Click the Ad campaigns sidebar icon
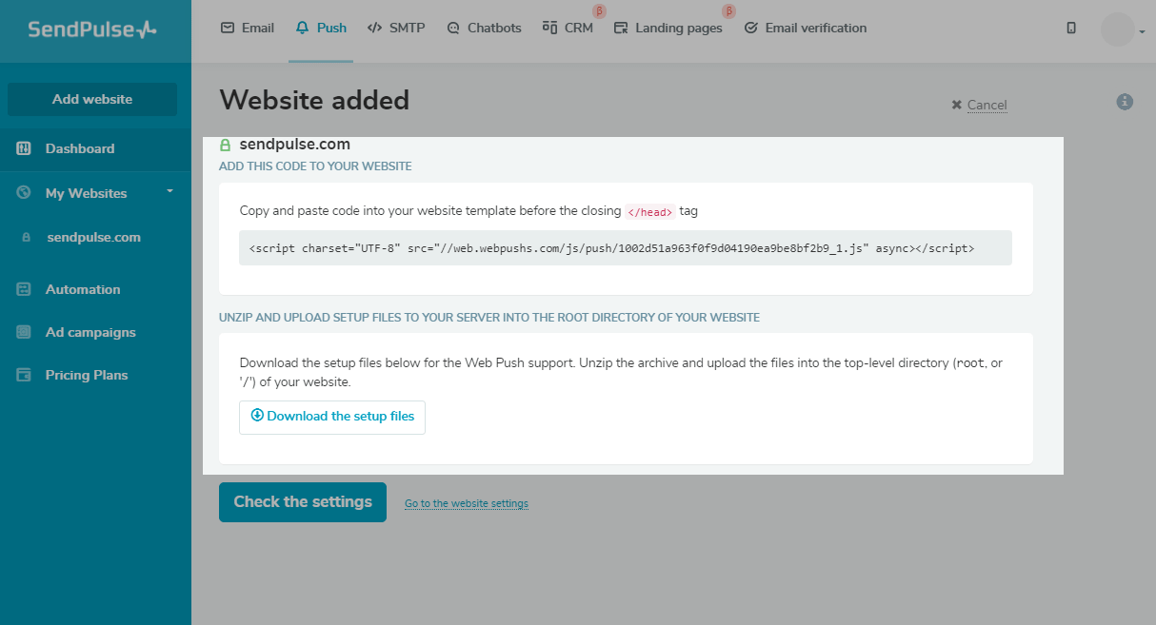Screen dimensions: 1156x625 pyautogui.click(x=25, y=332)
